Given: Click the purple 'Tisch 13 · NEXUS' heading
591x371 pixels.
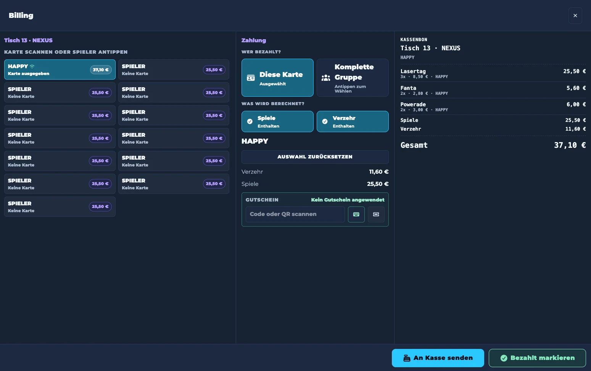Looking at the screenshot, I should tap(28, 40).
